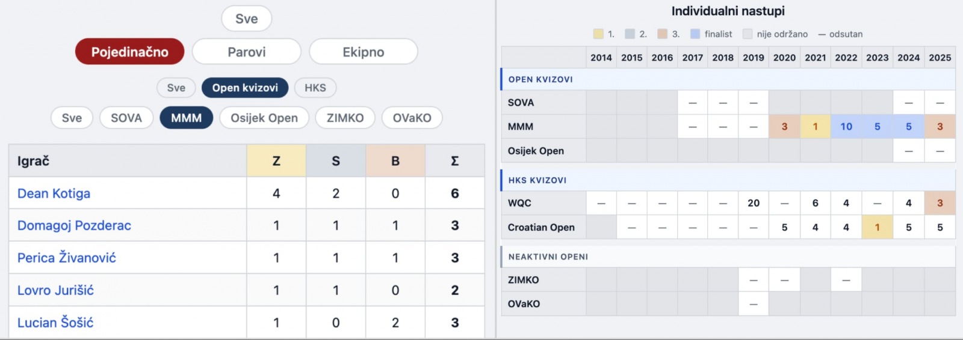This screenshot has width=963, height=340.
Task: Click the MMM 2021 first-place cell
Action: [815, 127]
